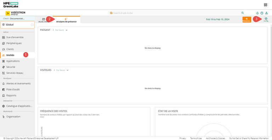Click the circle indicator in the Global box

pyautogui.click(x=32, y=25)
